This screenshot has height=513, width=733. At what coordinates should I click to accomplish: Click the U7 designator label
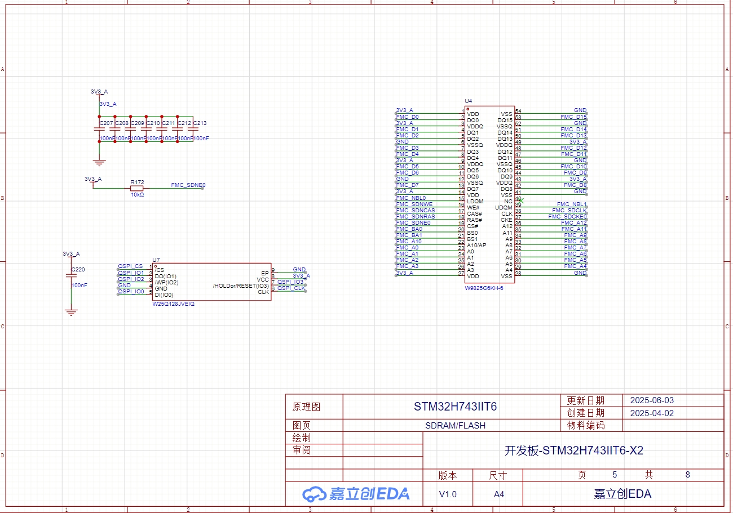[156, 260]
